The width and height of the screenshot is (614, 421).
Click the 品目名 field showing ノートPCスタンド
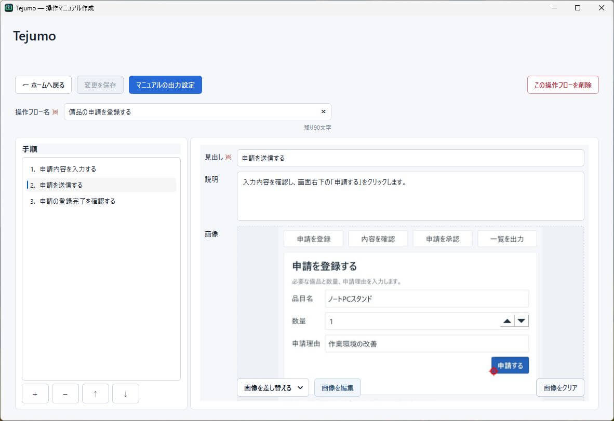[427, 299]
